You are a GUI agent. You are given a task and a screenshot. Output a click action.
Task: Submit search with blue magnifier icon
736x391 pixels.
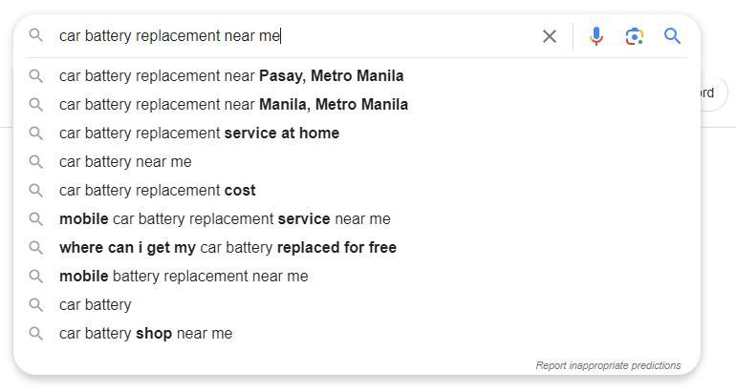pyautogui.click(x=672, y=36)
